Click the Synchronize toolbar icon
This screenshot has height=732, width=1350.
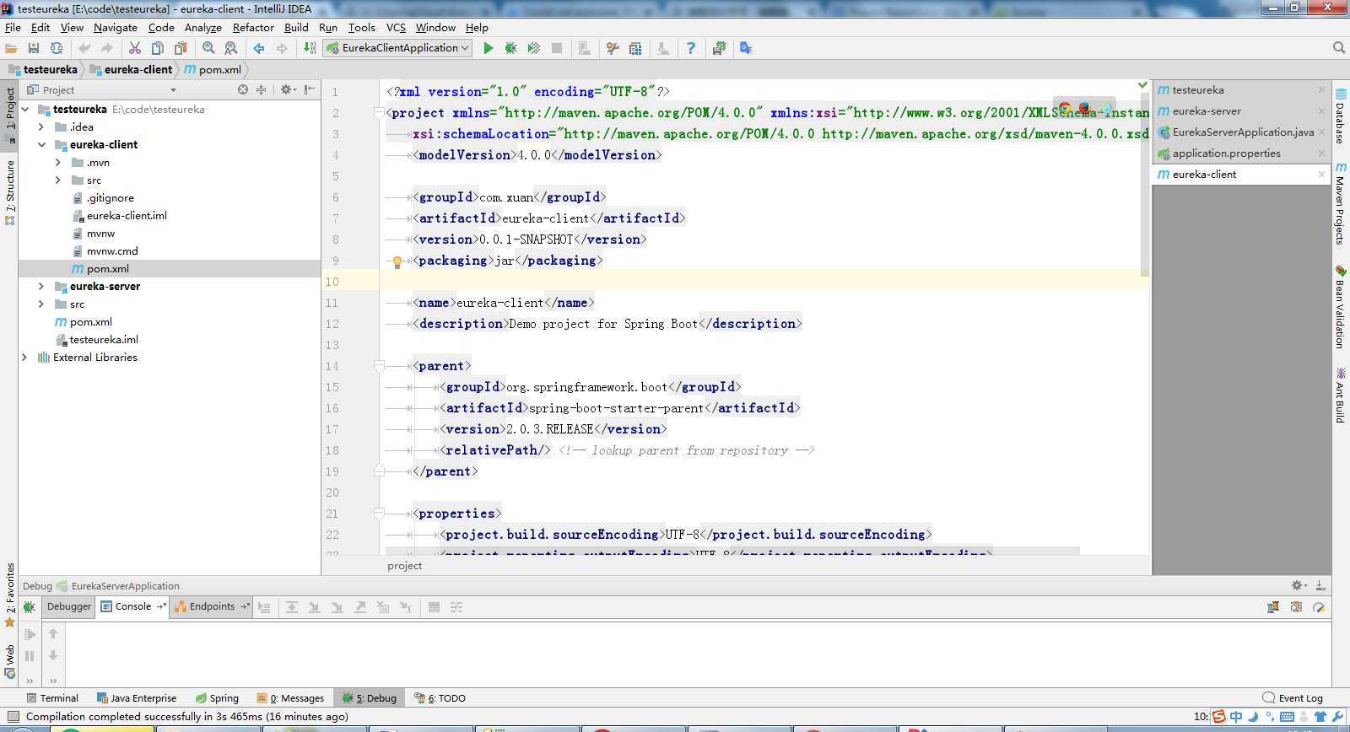(57, 48)
